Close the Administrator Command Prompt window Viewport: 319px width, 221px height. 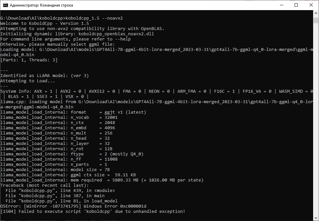pos(311,5)
